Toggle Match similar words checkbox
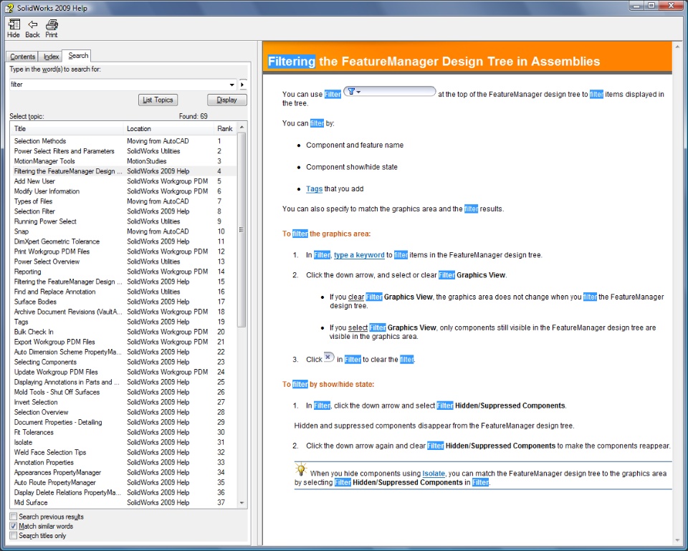Image resolution: width=688 pixels, height=551 pixels. coord(14,526)
